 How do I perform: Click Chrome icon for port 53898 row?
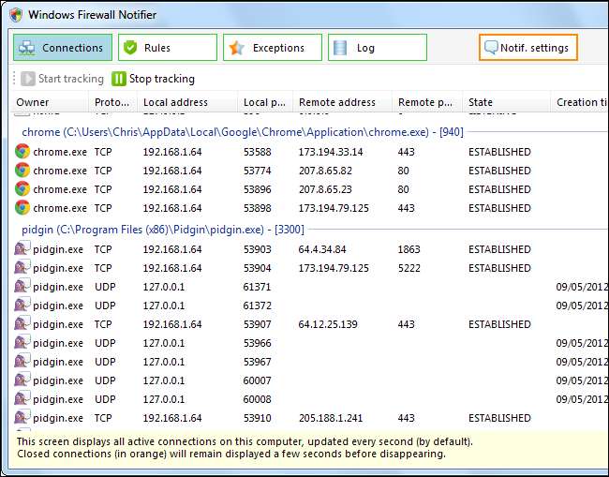tap(22, 208)
